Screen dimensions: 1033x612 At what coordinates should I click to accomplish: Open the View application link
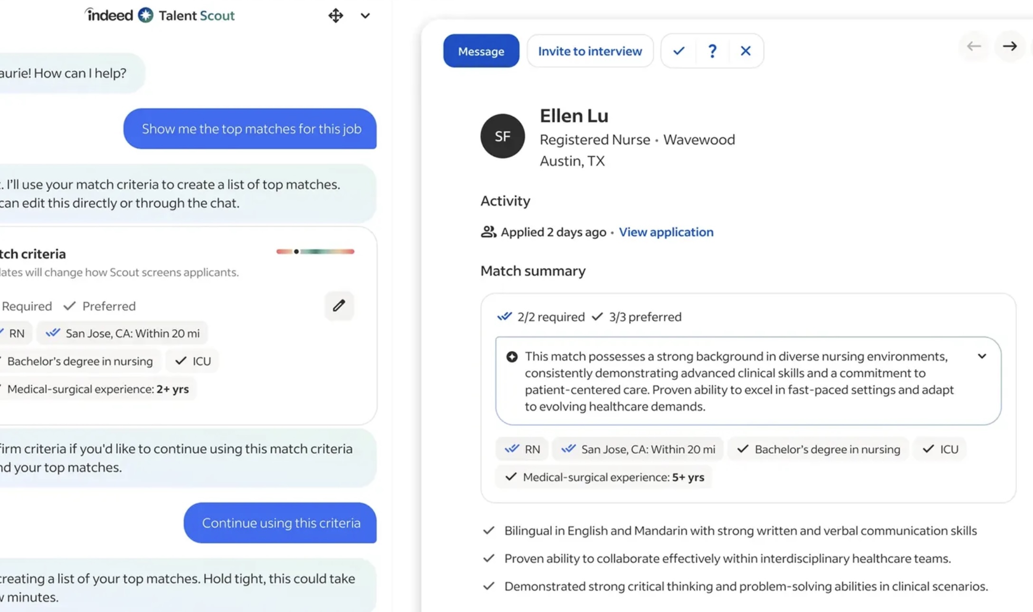[x=666, y=232]
